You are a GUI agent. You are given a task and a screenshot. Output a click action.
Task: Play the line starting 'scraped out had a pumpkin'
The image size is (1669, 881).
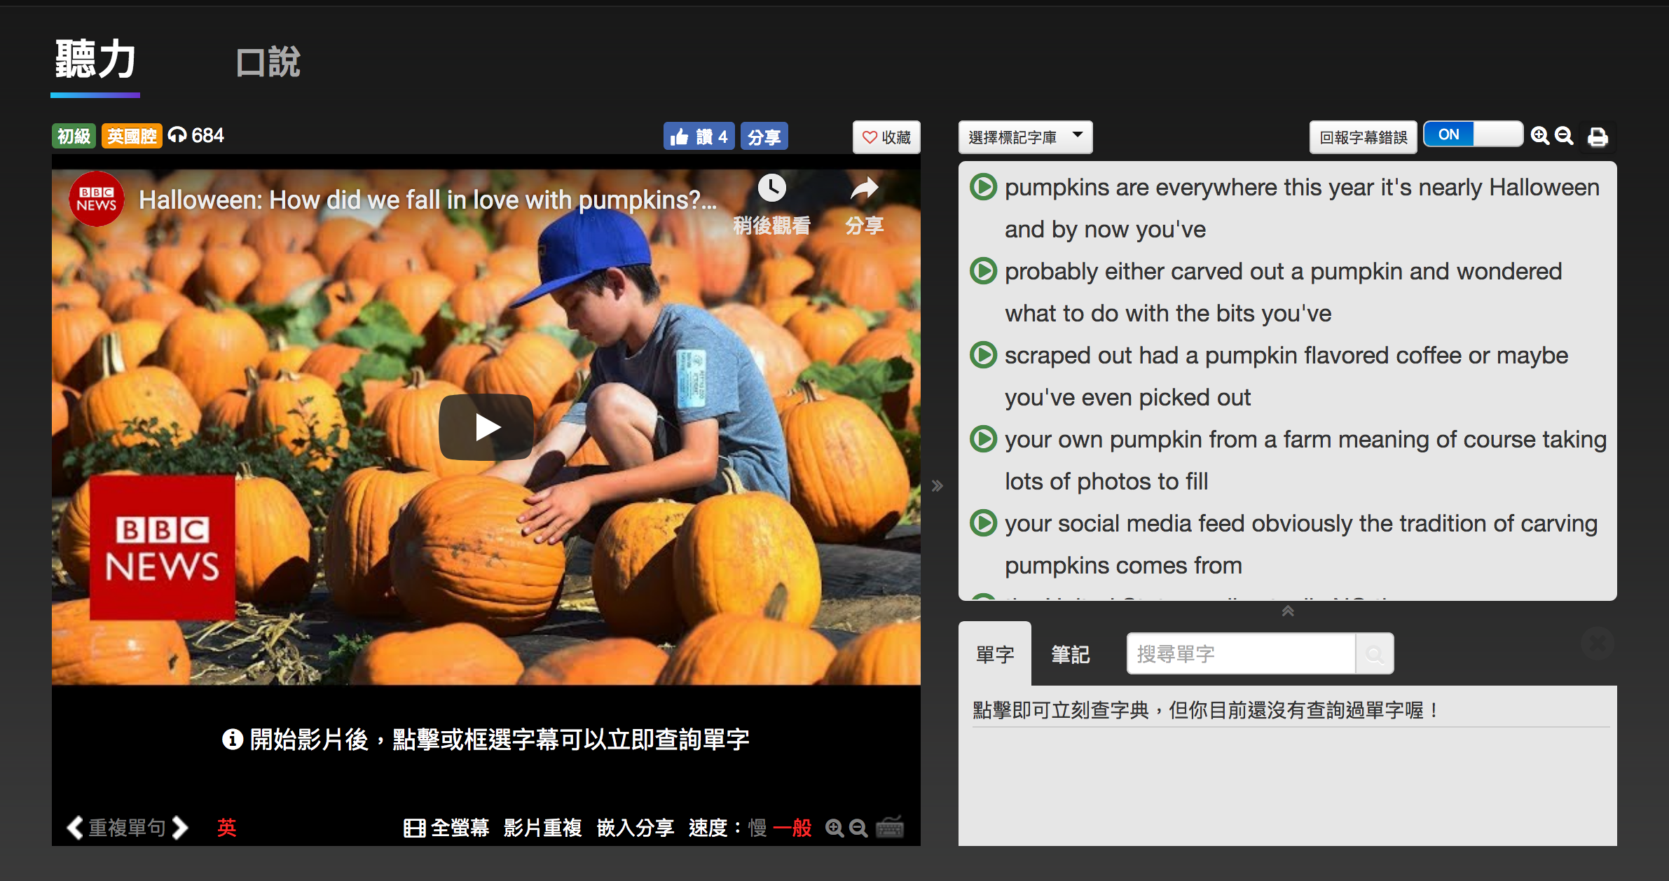(983, 355)
